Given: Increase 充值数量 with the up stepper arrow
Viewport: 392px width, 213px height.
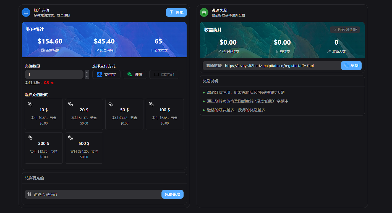Looking at the screenshot, I should click(x=87, y=72).
